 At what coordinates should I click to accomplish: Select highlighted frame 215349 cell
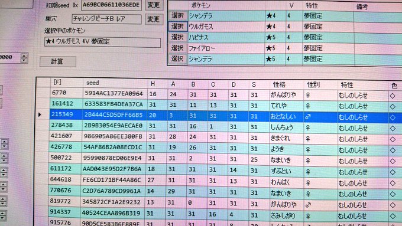point(66,114)
